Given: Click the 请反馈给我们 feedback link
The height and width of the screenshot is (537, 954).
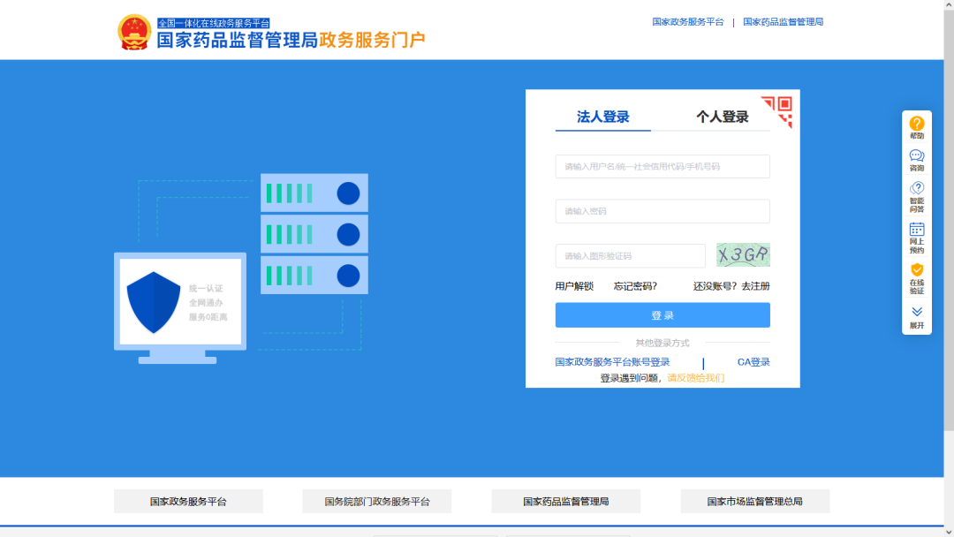Looking at the screenshot, I should pos(695,378).
